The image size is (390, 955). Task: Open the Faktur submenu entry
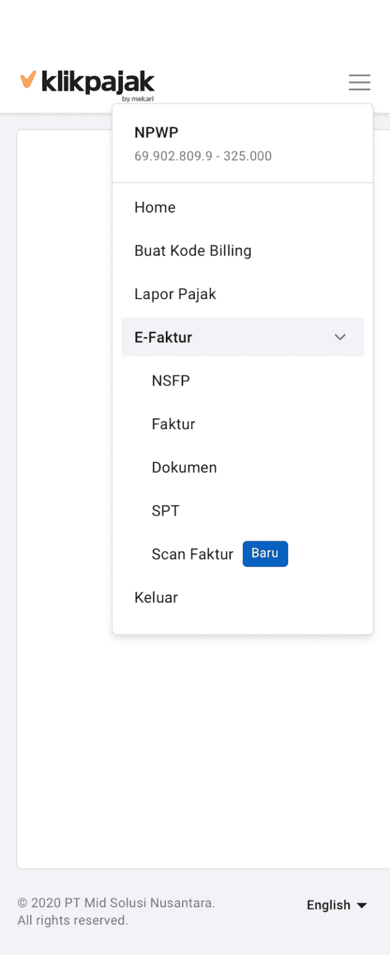173,424
